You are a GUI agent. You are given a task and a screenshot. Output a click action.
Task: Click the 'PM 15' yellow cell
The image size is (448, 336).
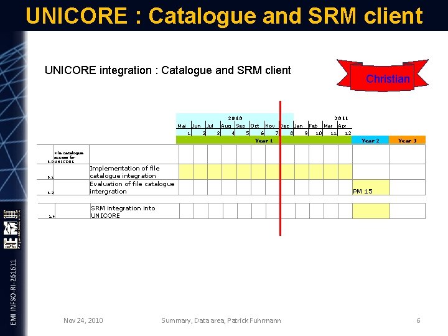pyautogui.click(x=371, y=187)
